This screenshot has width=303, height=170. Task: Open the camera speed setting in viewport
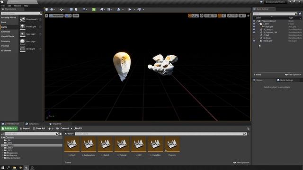[x=242, y=16]
